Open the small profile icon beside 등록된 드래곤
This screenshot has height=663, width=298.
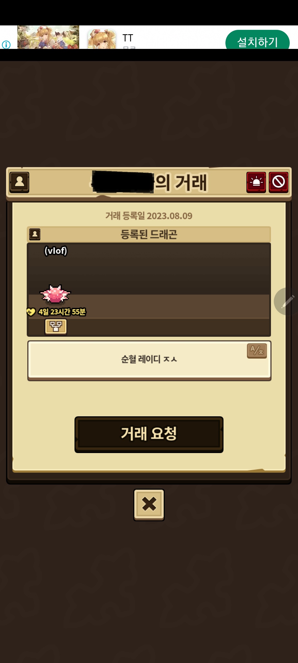[x=35, y=234]
